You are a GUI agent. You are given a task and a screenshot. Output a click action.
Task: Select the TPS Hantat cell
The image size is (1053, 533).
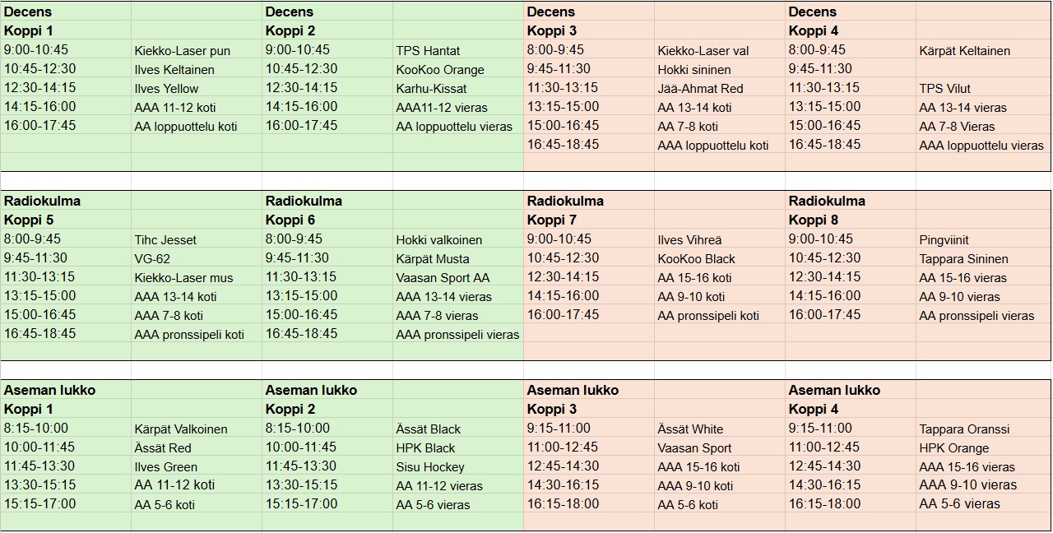(x=428, y=51)
